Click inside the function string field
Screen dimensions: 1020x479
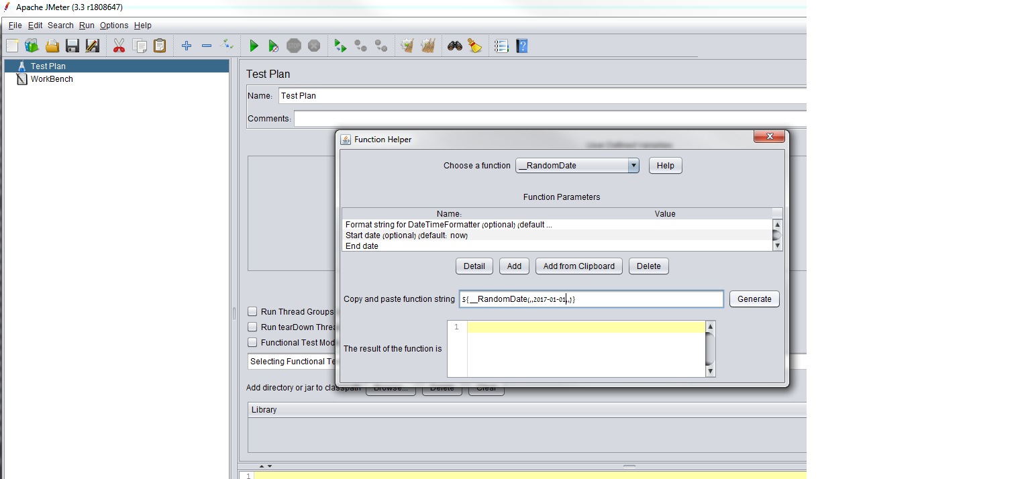pyautogui.click(x=591, y=299)
